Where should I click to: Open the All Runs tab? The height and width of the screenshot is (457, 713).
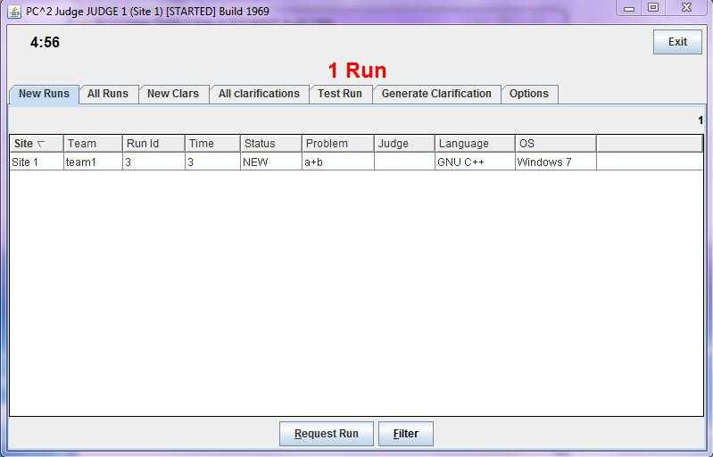tap(108, 94)
